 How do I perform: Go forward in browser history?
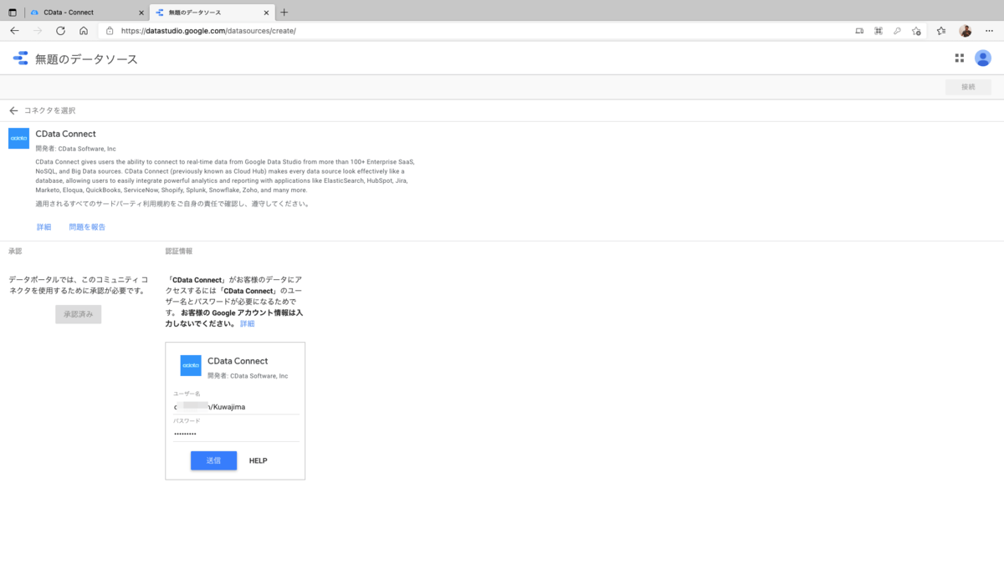coord(38,31)
